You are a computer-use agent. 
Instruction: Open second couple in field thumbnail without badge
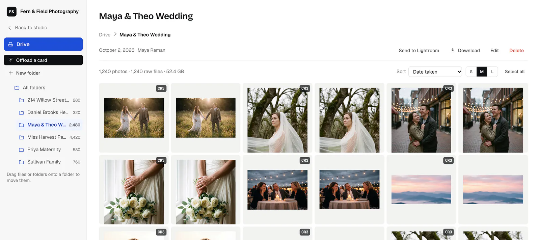pos(206,118)
